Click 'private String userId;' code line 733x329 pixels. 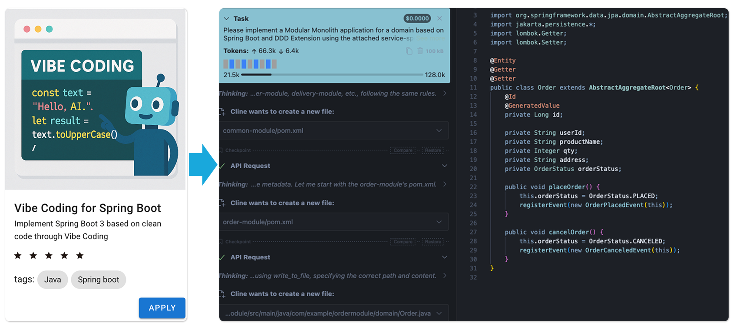click(x=545, y=133)
